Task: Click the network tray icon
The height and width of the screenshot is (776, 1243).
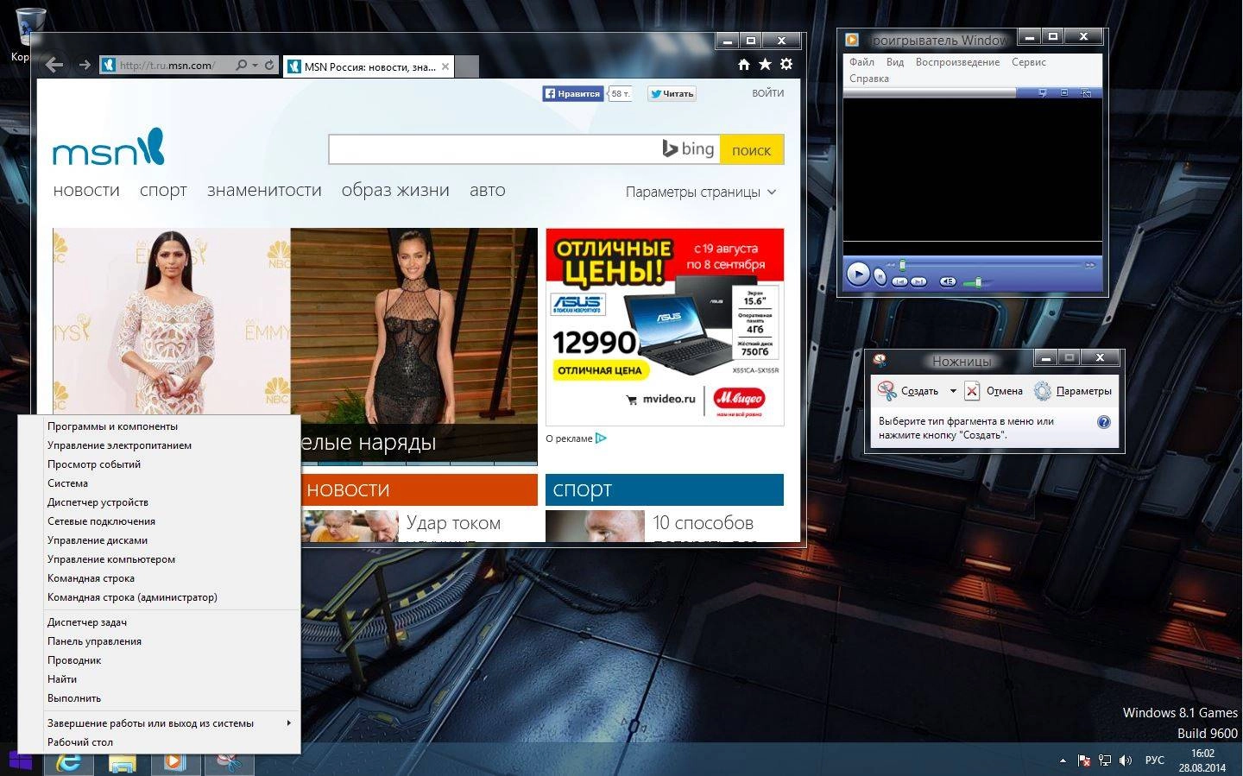Action: [1105, 760]
